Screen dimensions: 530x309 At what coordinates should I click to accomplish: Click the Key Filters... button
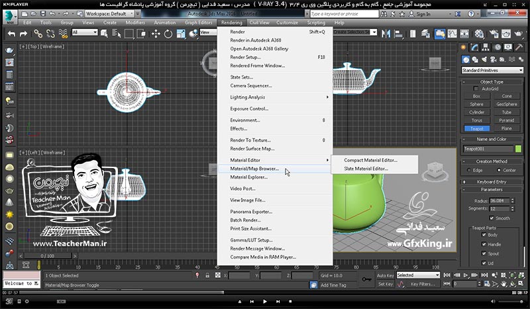coord(423,284)
